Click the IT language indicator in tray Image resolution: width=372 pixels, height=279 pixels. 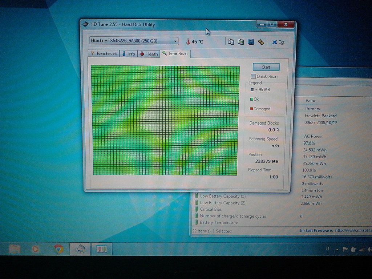[328, 248]
